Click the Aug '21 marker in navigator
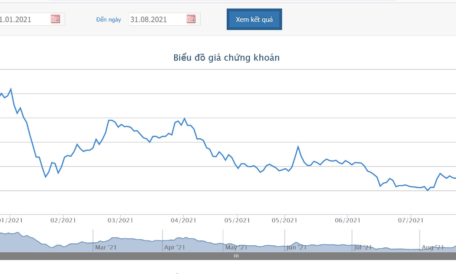This screenshot has width=456, height=274. [433, 247]
